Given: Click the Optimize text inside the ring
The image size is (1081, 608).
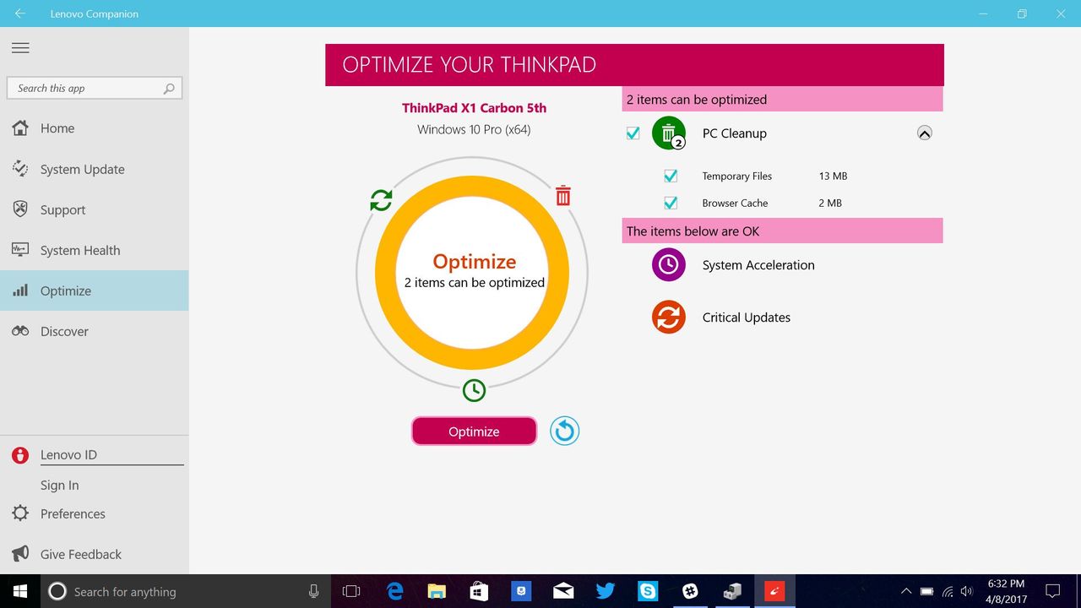Looking at the screenshot, I should [x=474, y=261].
